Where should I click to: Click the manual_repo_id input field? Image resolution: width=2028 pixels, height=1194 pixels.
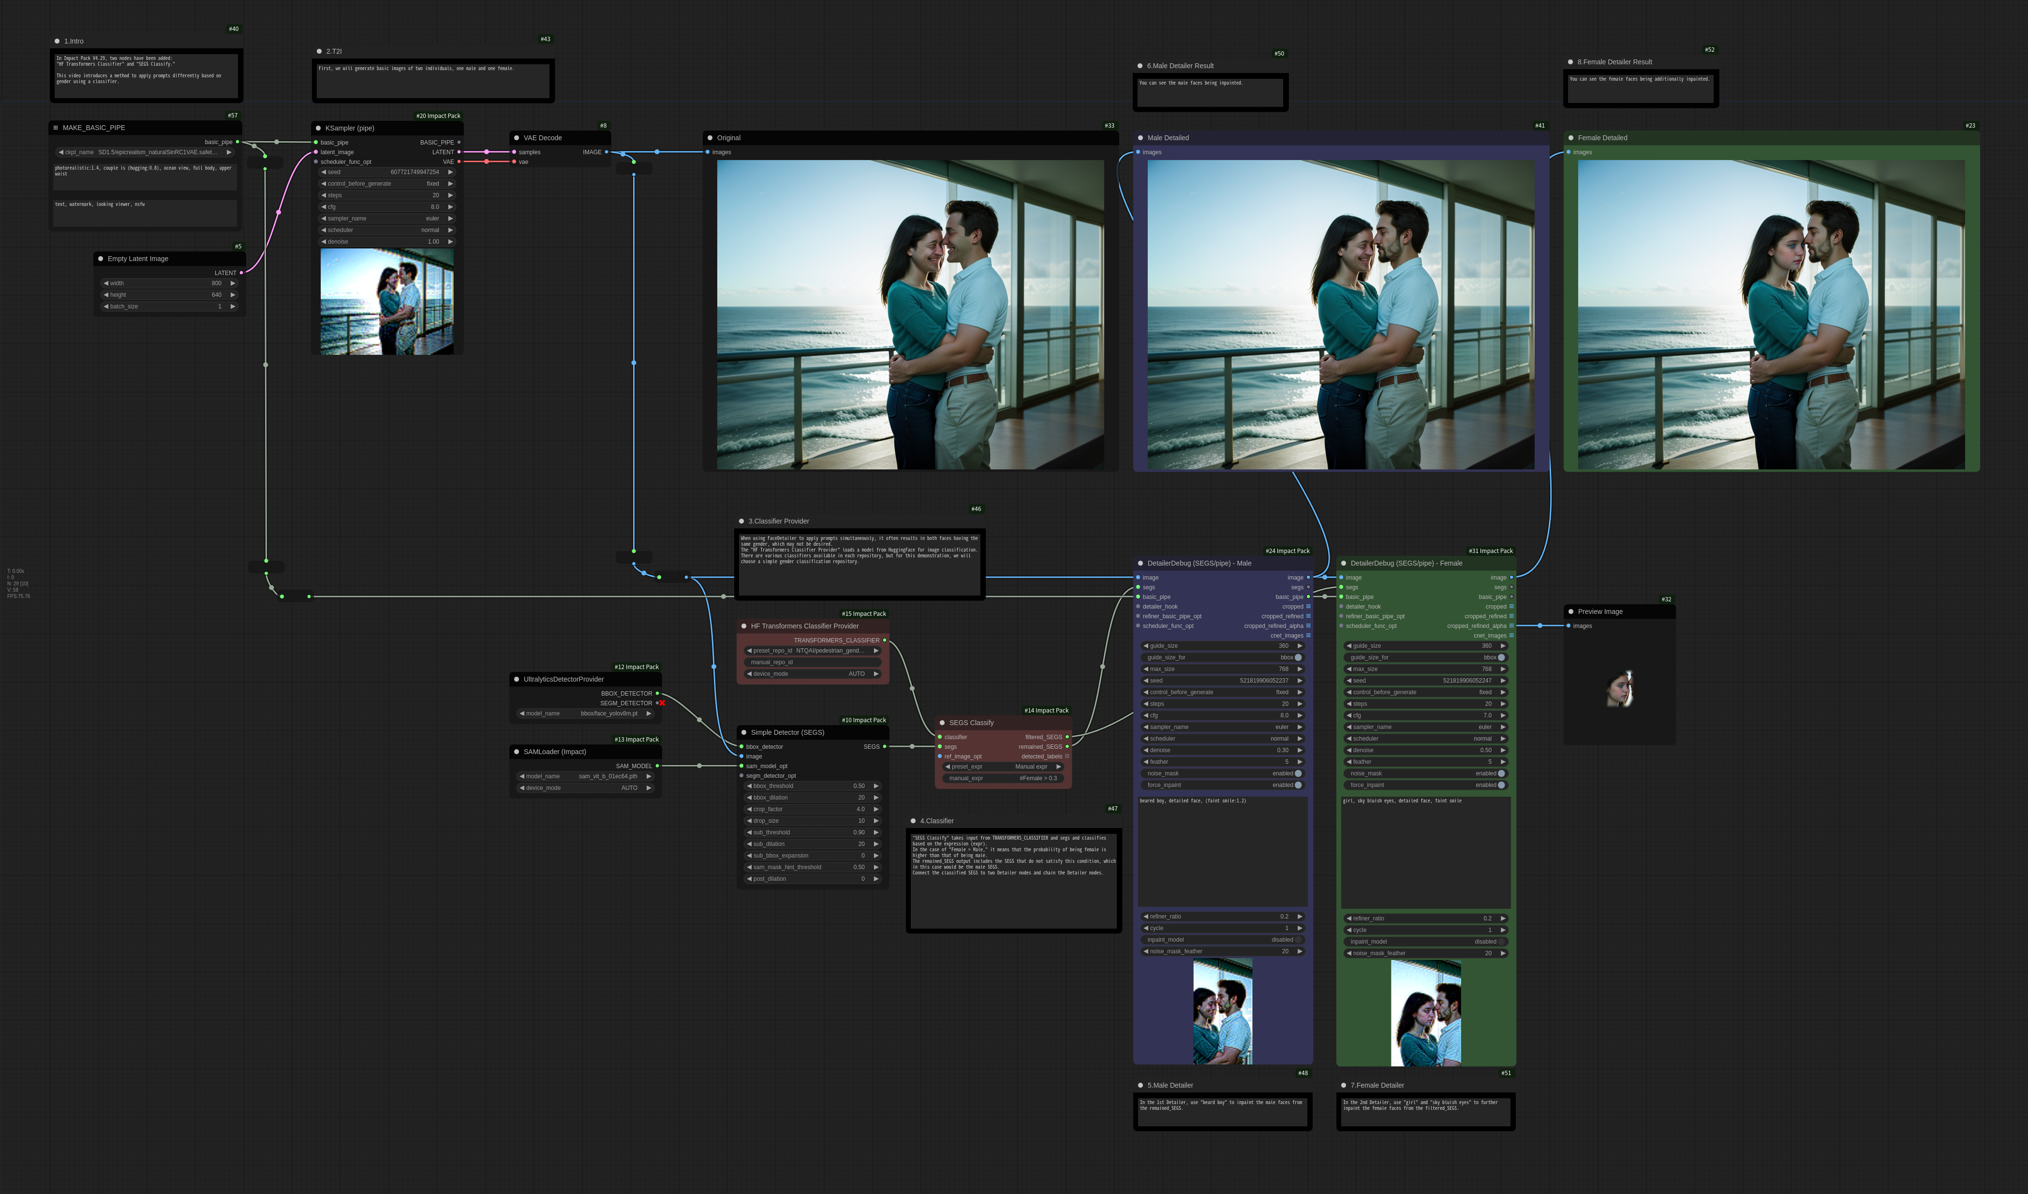pyautogui.click(x=813, y=662)
